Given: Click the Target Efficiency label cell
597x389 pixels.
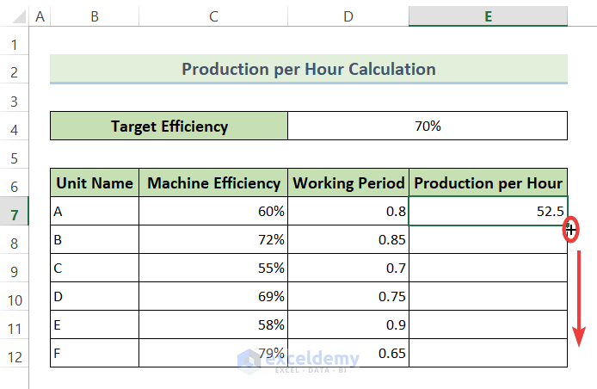Looking at the screenshot, I should point(169,127).
